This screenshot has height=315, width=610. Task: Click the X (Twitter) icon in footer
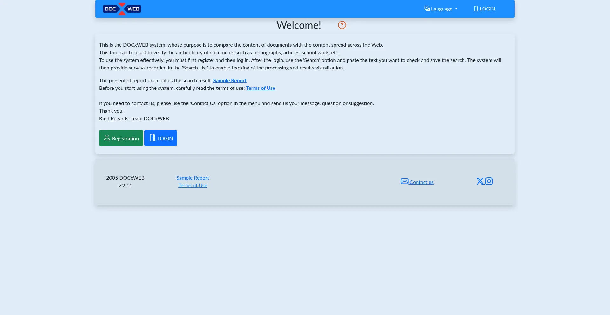pos(480,181)
